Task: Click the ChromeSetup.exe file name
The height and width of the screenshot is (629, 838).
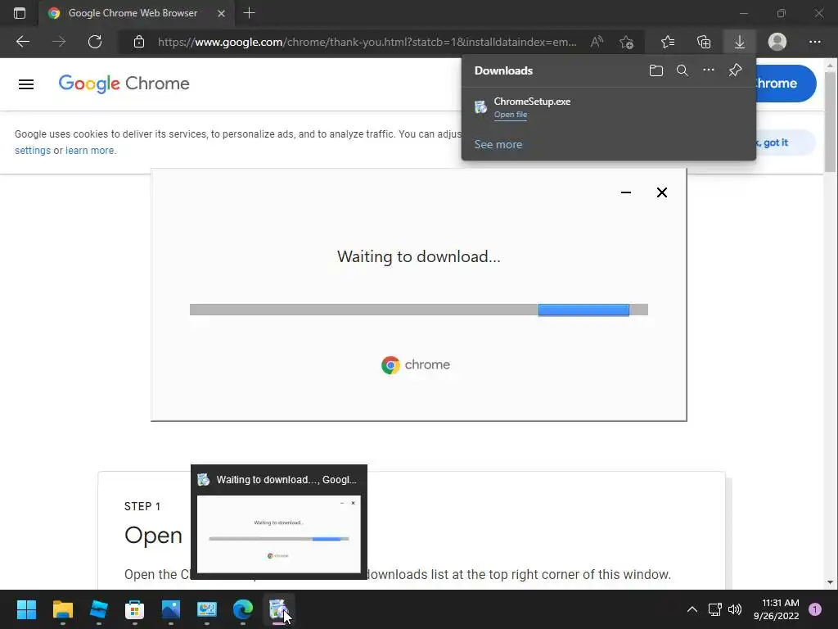Action: 532,101
